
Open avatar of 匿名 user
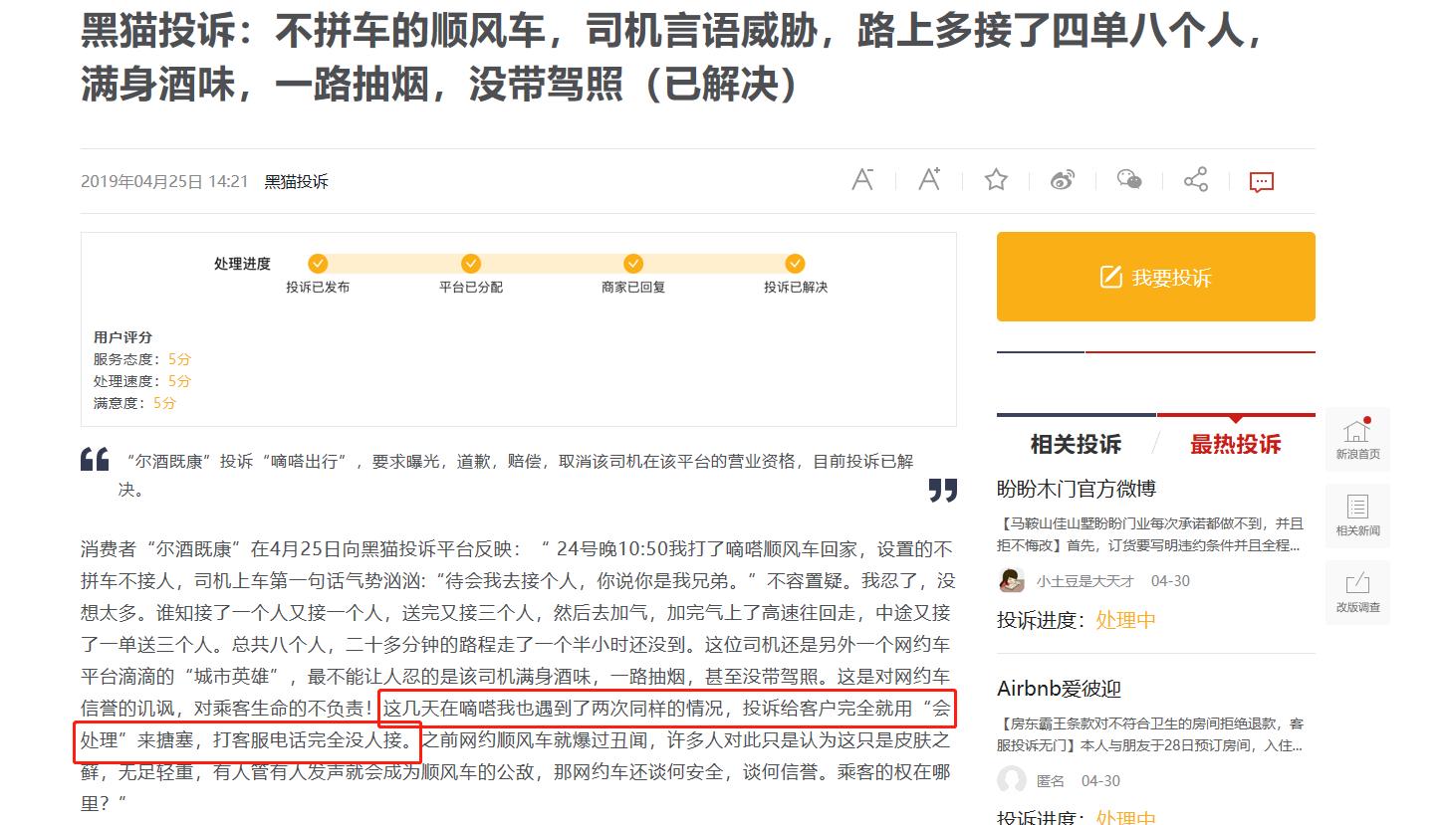[x=1012, y=780]
